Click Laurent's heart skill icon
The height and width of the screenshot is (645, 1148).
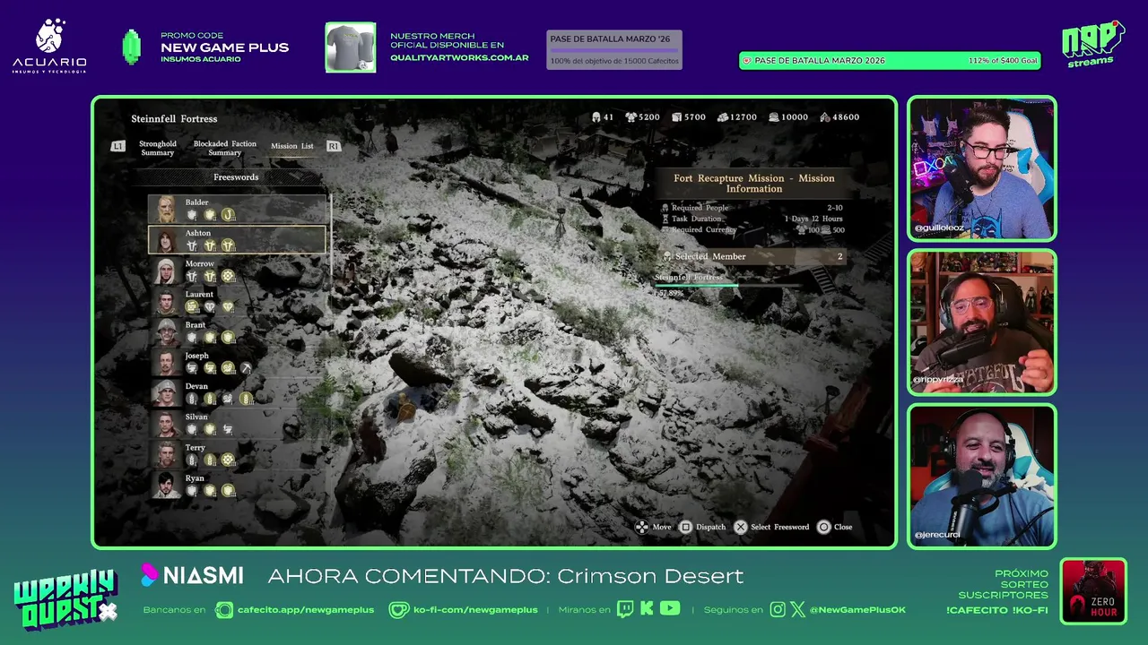pos(228,307)
